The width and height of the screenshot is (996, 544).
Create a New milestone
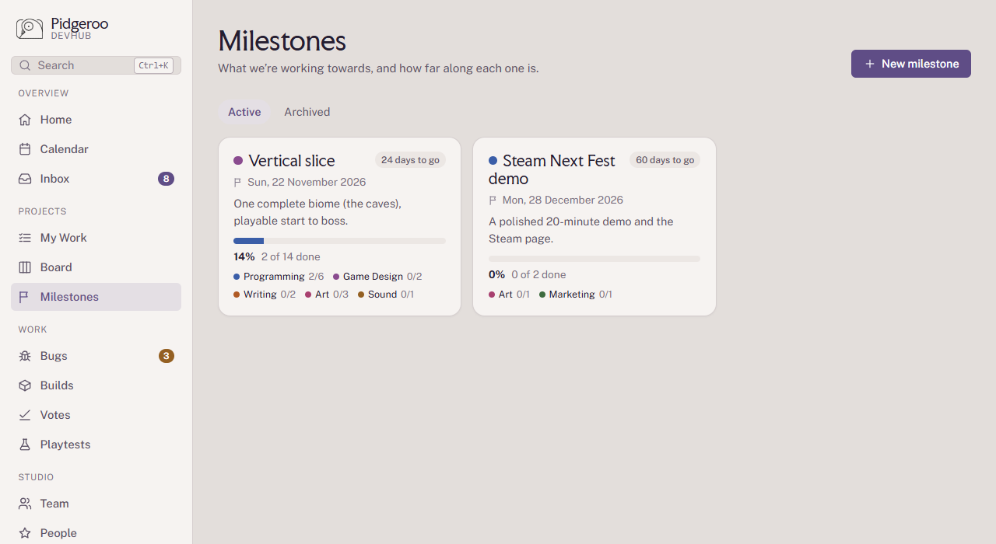point(911,64)
